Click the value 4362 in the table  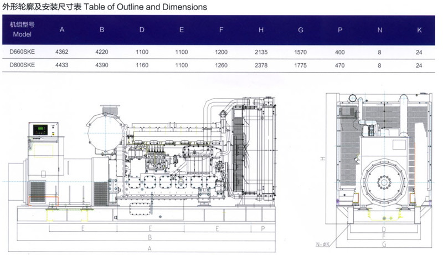pyautogui.click(x=62, y=52)
